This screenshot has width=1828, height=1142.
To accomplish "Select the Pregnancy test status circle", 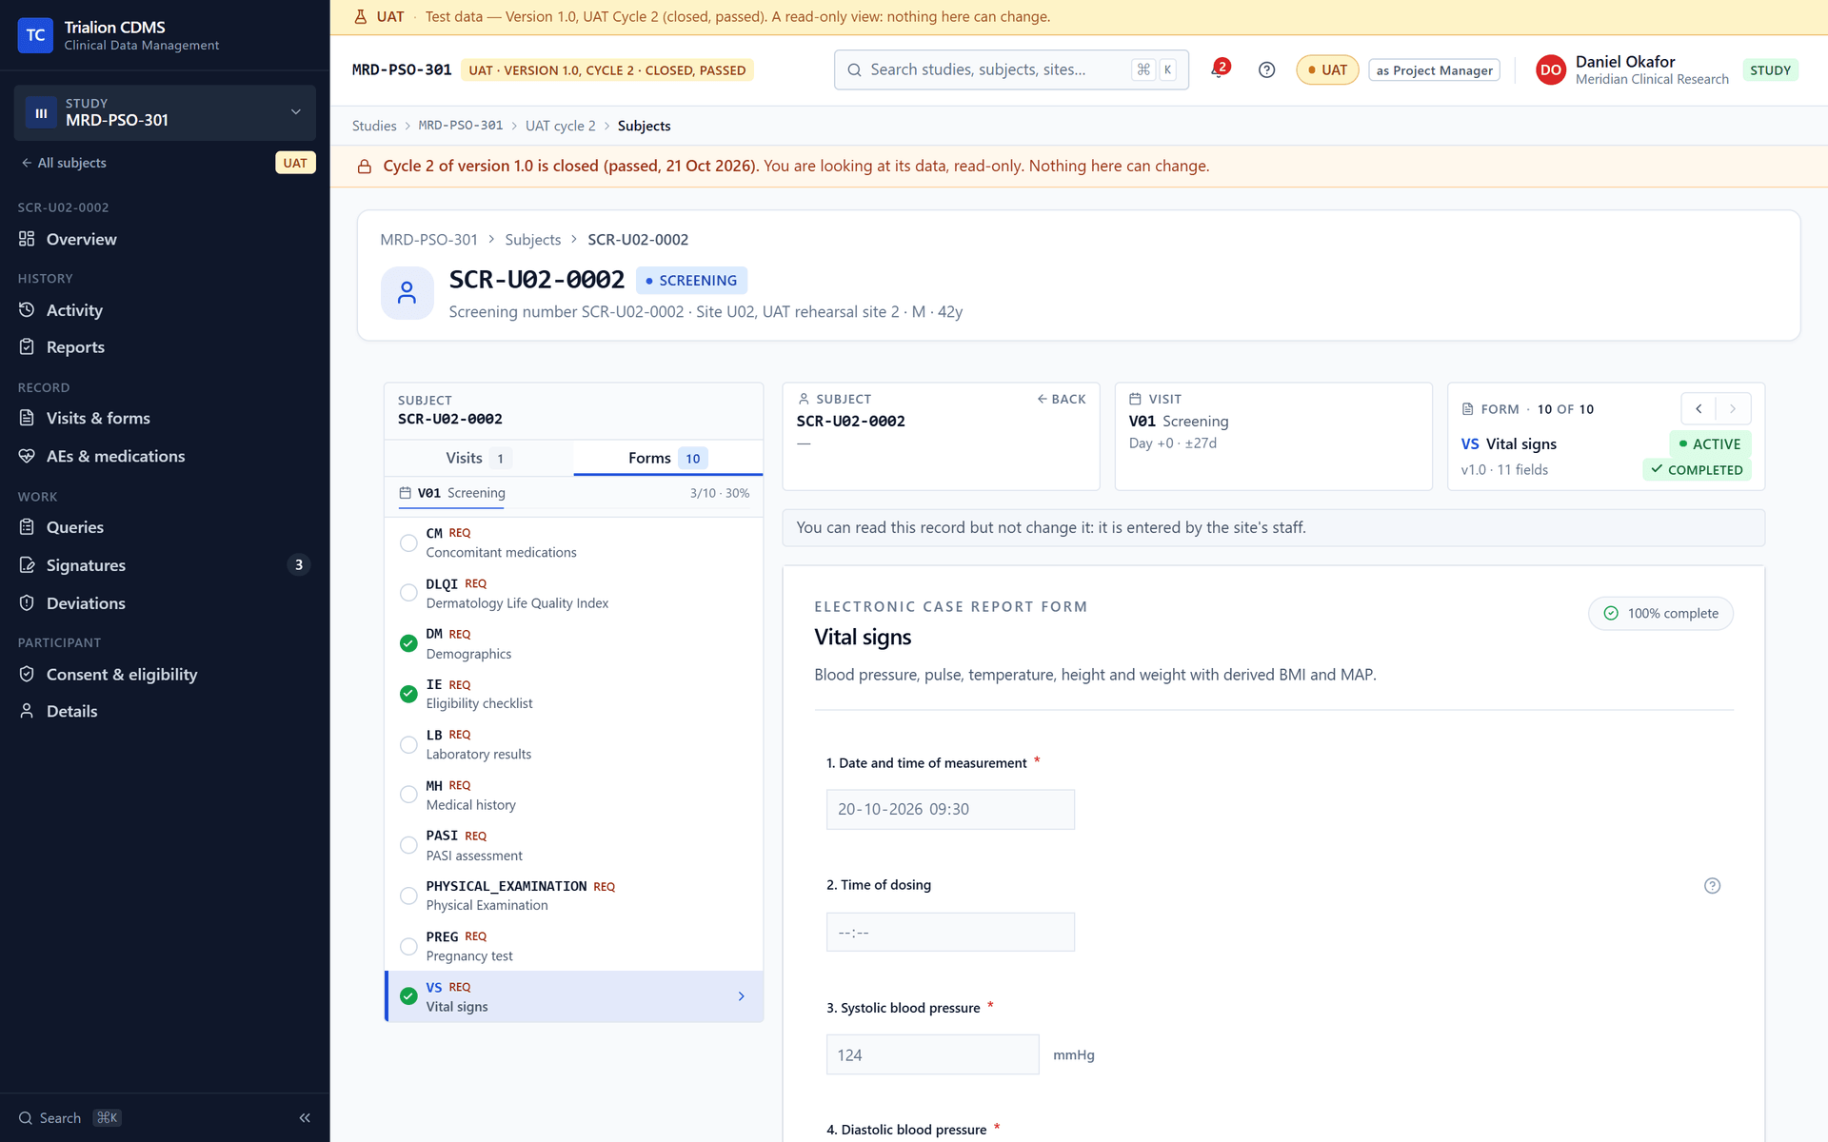I will (x=408, y=946).
